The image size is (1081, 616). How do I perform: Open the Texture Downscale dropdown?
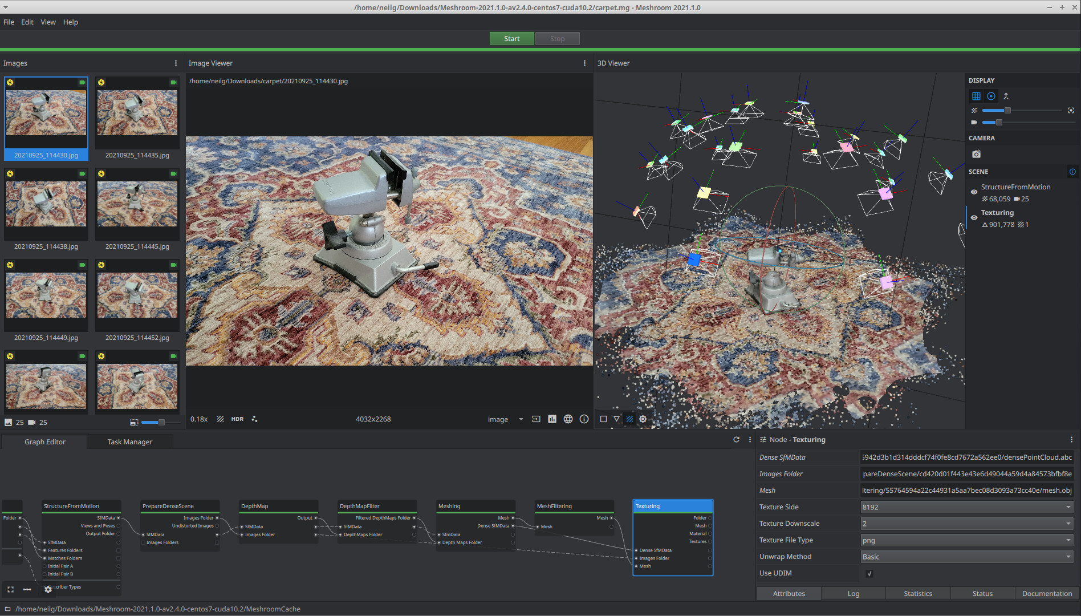click(967, 524)
